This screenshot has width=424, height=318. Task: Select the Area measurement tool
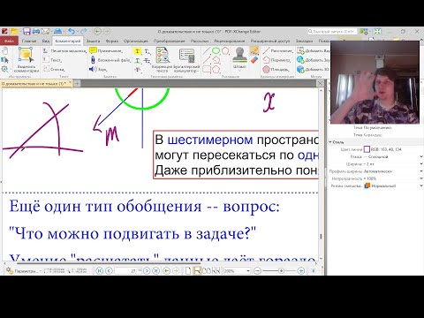[276, 70]
